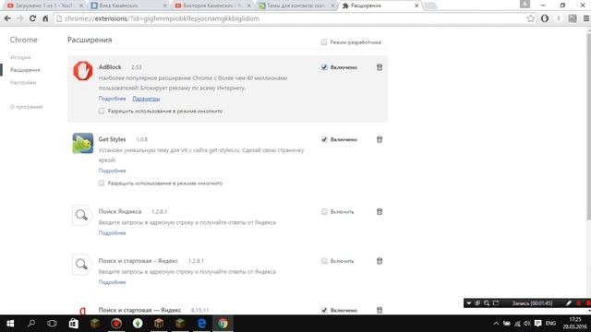This screenshot has height=332, width=591.
Task: Remove Поиск Яндекса with its trash icon
Action: (380, 211)
